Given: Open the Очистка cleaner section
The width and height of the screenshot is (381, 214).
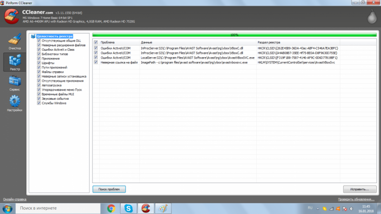Looking at the screenshot, I should point(15,41).
